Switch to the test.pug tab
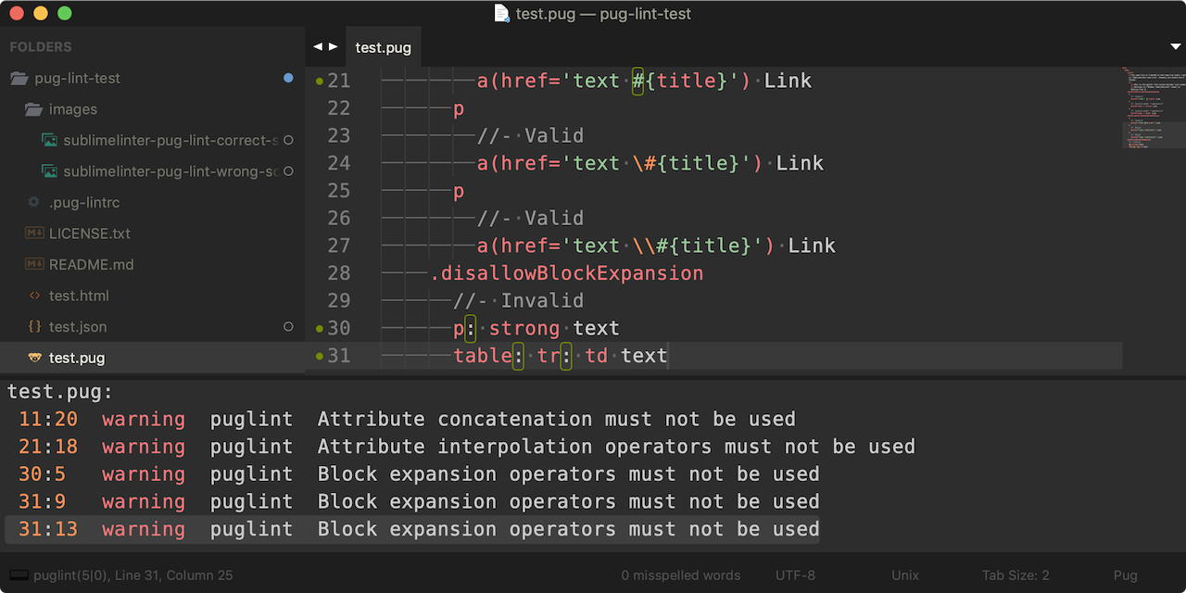 [384, 47]
